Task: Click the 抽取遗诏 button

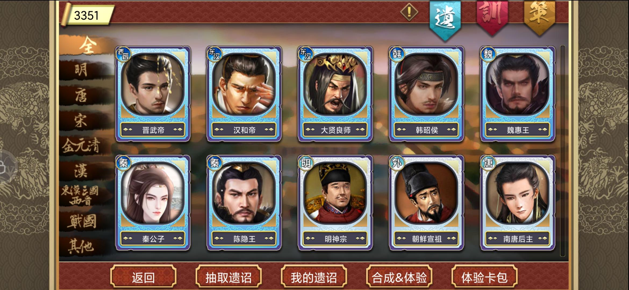Action: 228,277
